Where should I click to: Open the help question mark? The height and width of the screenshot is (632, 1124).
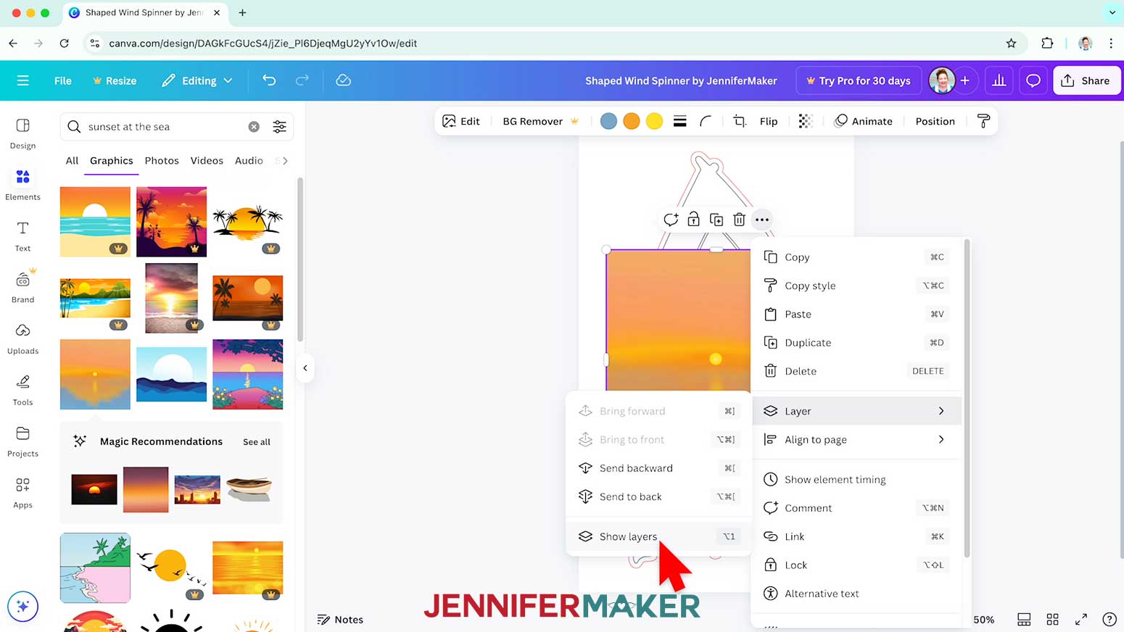coord(1109,620)
